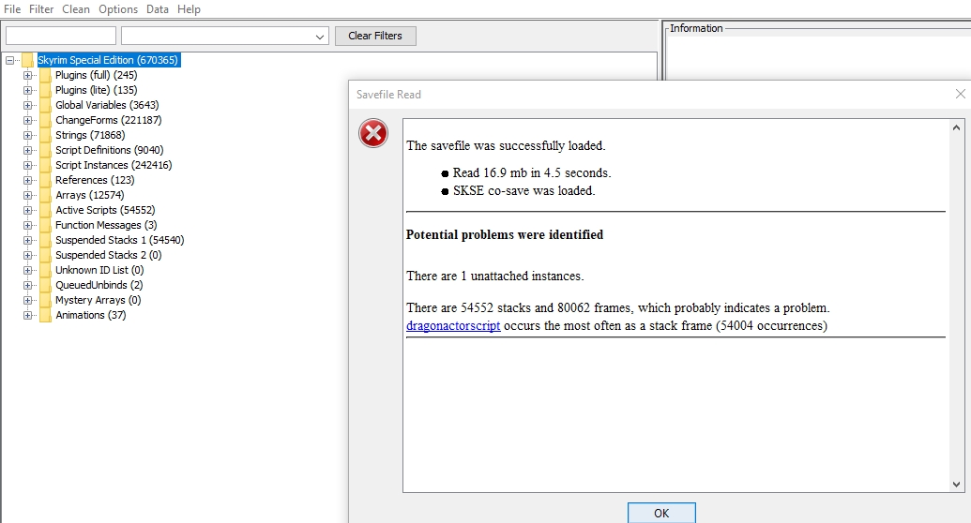Expand the Plugins (full) node
Image resolution: width=971 pixels, height=523 pixels.
27,75
